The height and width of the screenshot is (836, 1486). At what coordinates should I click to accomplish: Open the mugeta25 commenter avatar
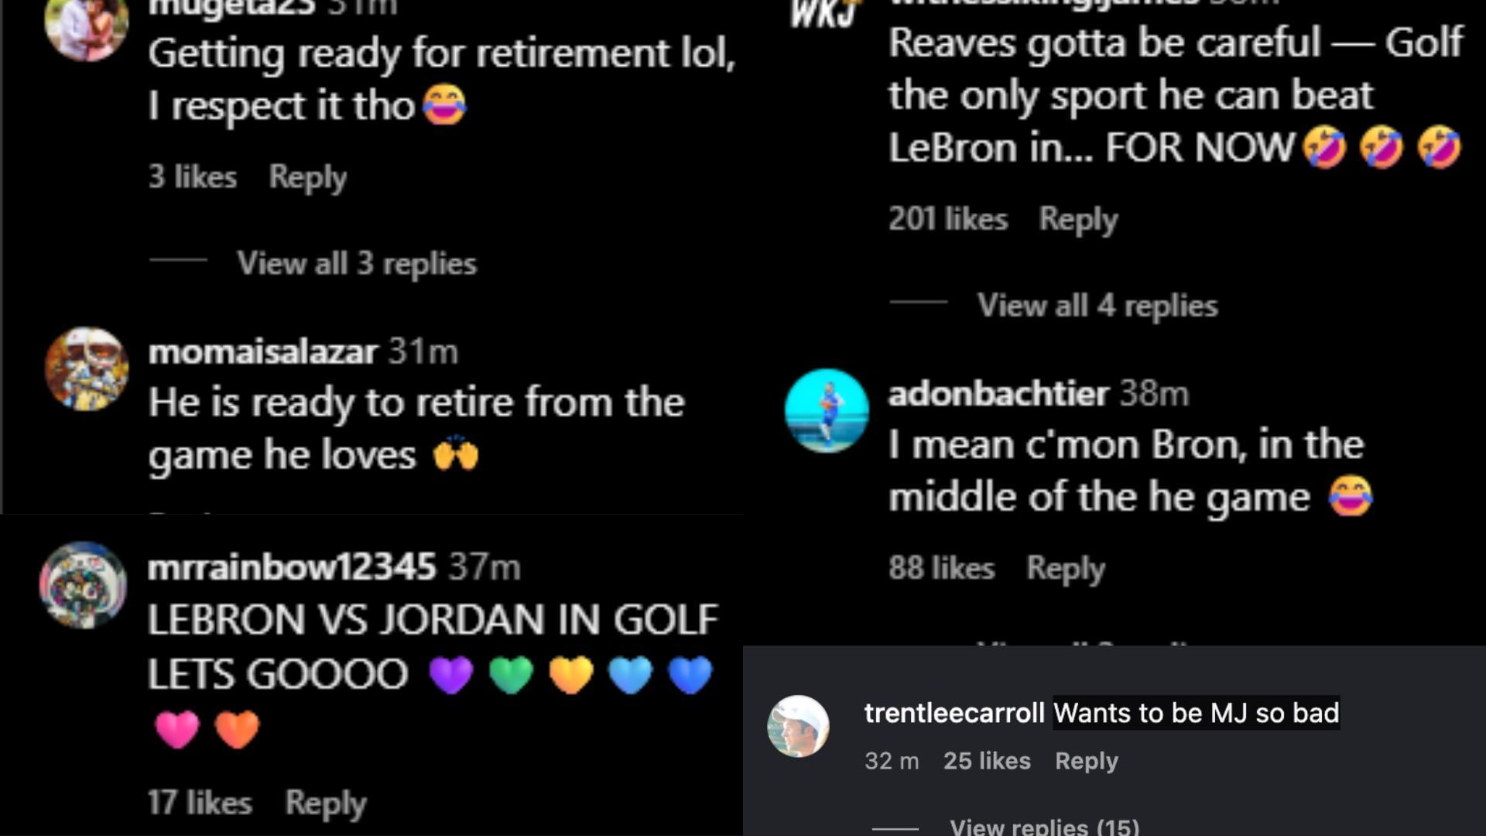[x=87, y=27]
